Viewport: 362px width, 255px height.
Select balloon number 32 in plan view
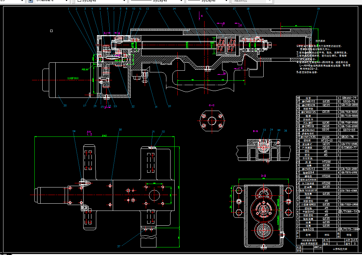tap(163, 132)
